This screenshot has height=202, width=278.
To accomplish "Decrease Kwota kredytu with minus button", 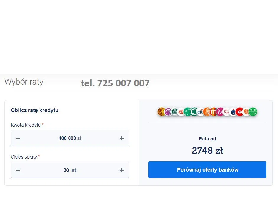I will click(x=18, y=138).
